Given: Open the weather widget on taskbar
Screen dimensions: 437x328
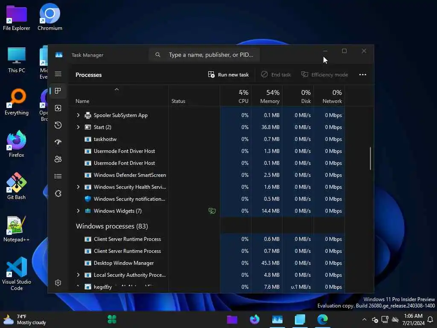Looking at the screenshot, I should coord(24,319).
